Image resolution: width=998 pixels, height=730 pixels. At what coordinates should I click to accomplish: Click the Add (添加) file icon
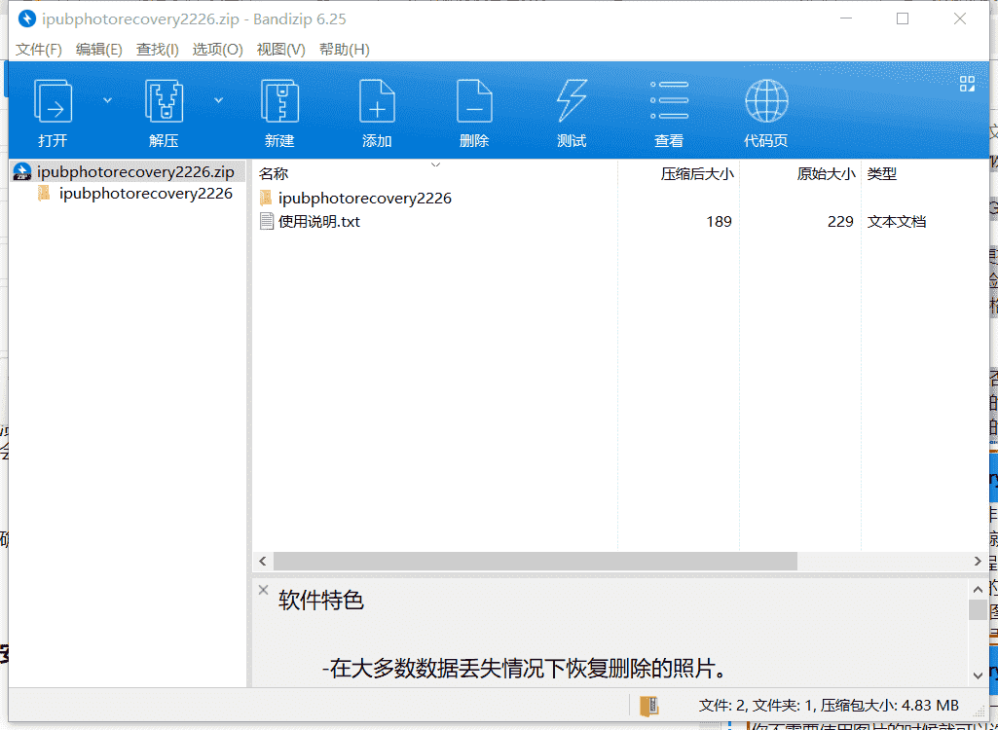pyautogui.click(x=377, y=101)
